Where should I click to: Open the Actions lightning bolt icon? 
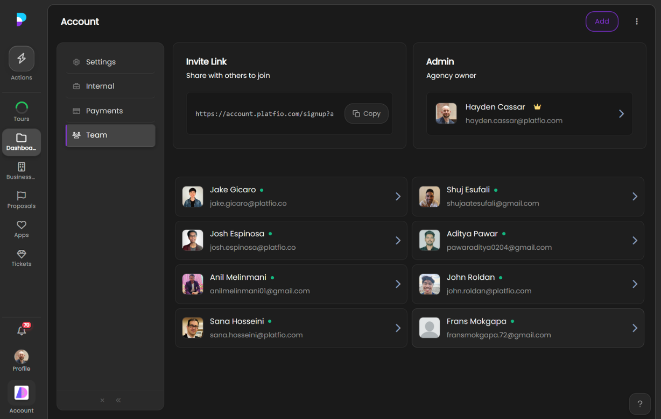pos(22,59)
